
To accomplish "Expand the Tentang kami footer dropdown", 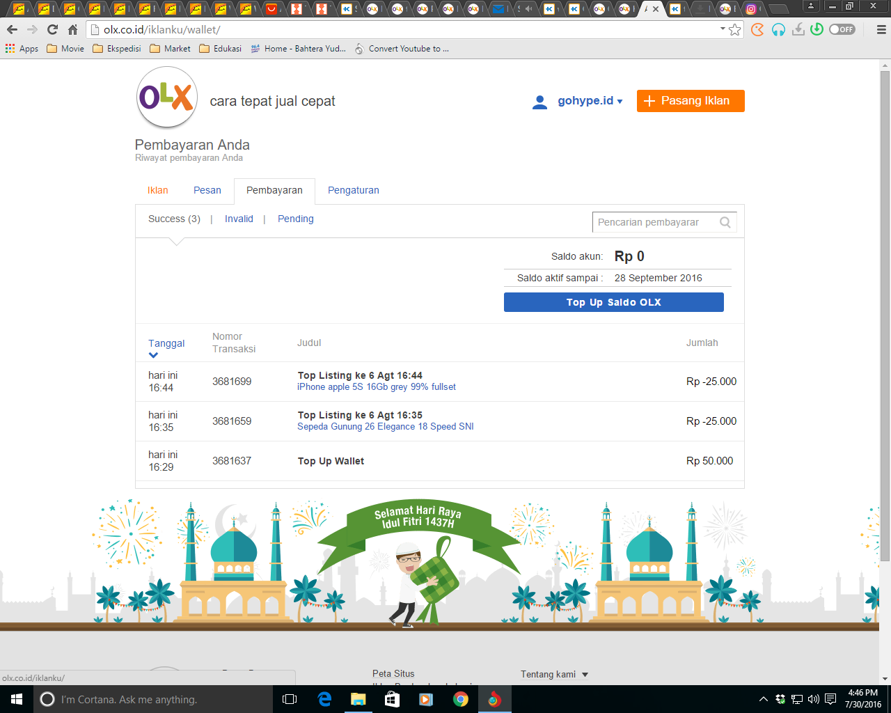I will (x=554, y=674).
